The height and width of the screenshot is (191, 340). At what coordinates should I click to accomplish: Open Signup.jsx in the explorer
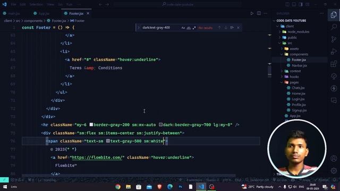(299, 110)
